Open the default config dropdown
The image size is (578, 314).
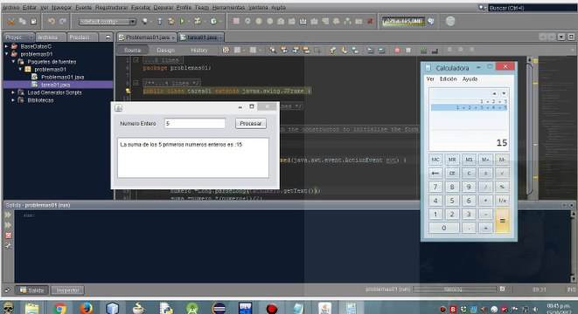[x=108, y=22]
